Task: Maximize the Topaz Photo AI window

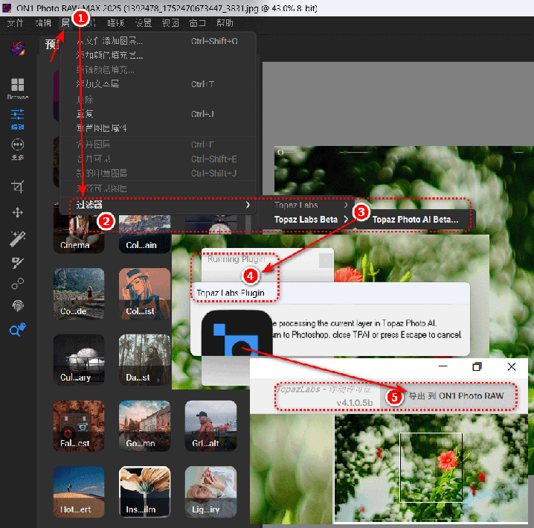Action: (x=477, y=367)
